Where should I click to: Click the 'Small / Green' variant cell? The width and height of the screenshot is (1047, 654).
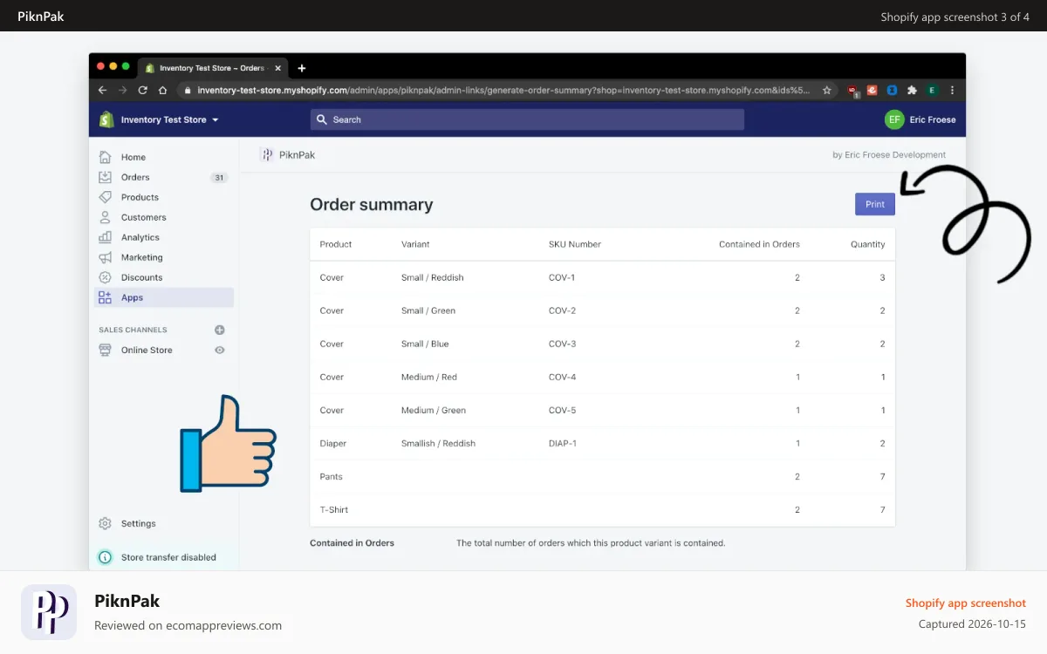pyautogui.click(x=428, y=310)
